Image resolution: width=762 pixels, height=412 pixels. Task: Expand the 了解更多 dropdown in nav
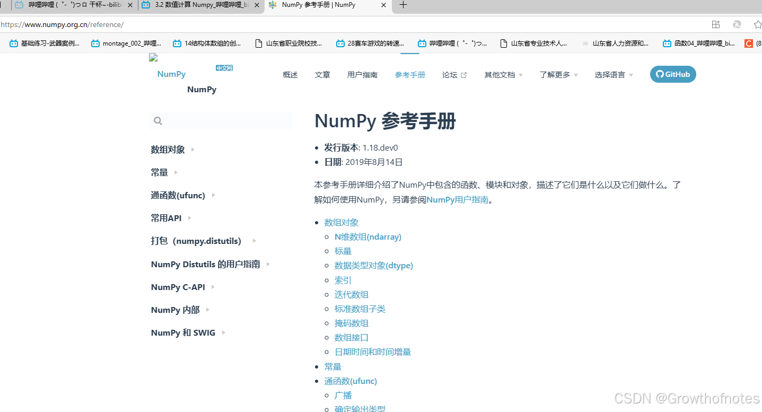tap(559, 75)
